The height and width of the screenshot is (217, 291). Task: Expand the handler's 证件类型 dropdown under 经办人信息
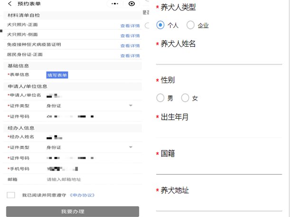coord(131,147)
